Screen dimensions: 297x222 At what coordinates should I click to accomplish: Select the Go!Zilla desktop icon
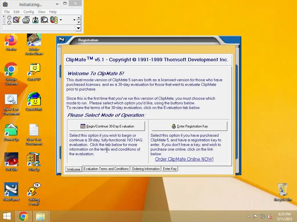(x=11, y=162)
